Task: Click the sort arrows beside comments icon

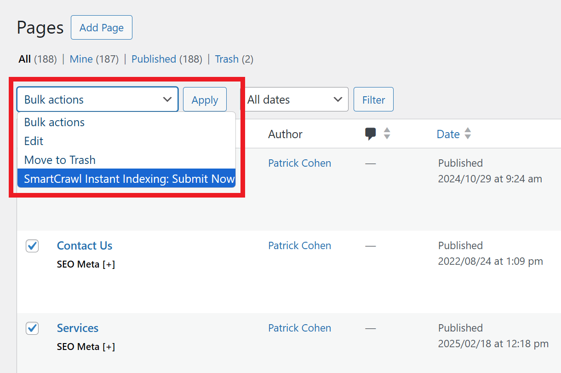Action: 387,134
